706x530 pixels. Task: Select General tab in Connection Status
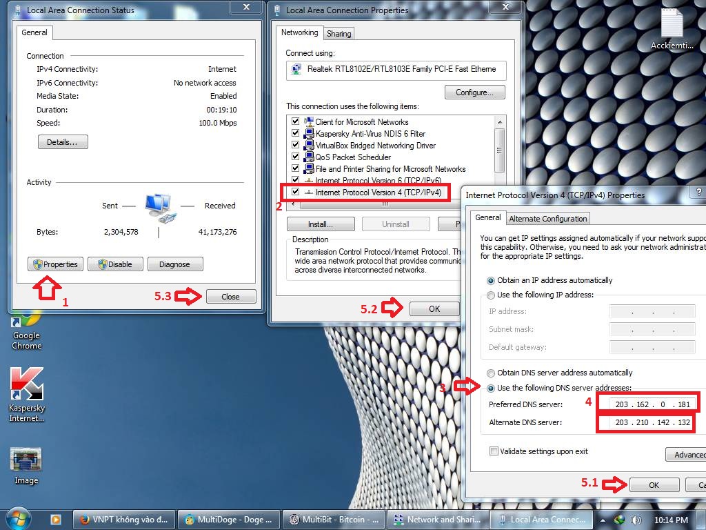coord(34,32)
